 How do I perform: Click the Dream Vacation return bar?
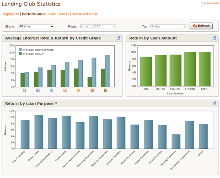click(121, 133)
